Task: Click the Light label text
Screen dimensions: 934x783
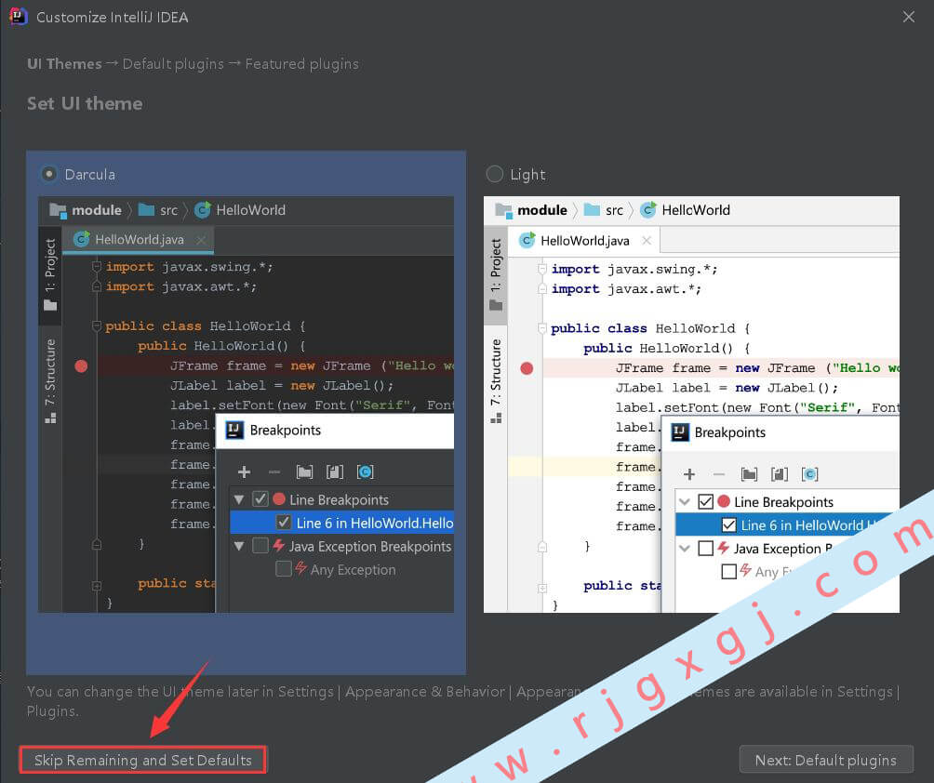Action: (527, 175)
